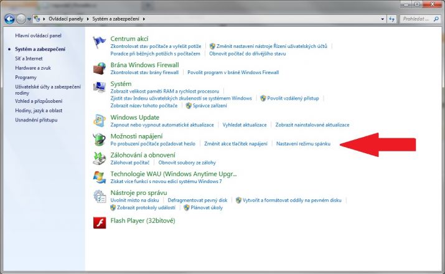Click Zobrazit nainstalované aktualizace
445x274 pixels.
pyautogui.click(x=312, y=125)
